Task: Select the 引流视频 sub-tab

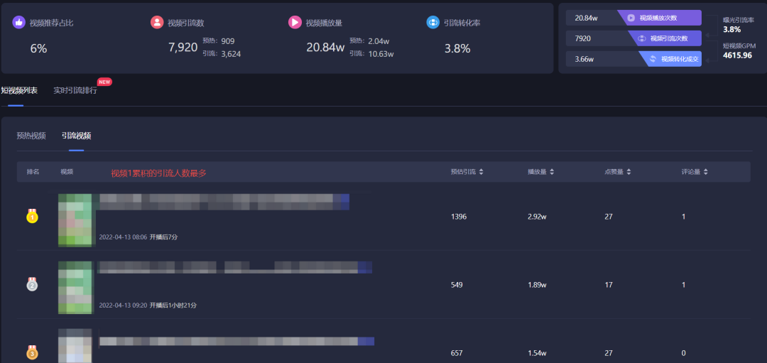Action: pos(76,136)
